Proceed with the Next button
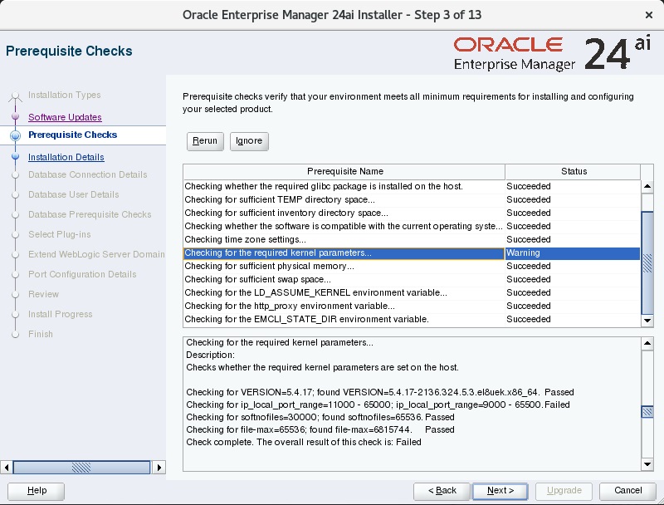This screenshot has width=664, height=505. 500,491
